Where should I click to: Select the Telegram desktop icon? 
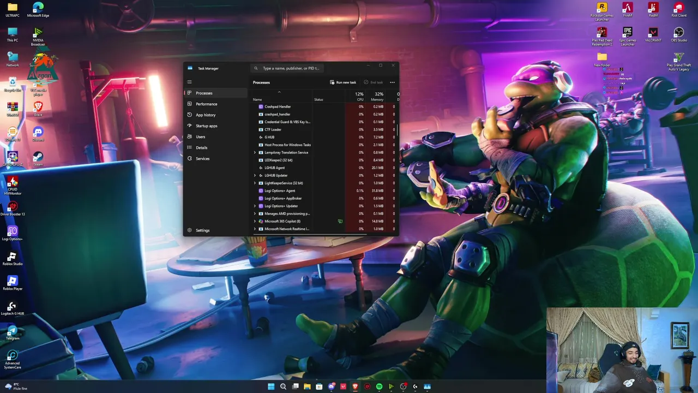pyautogui.click(x=12, y=333)
